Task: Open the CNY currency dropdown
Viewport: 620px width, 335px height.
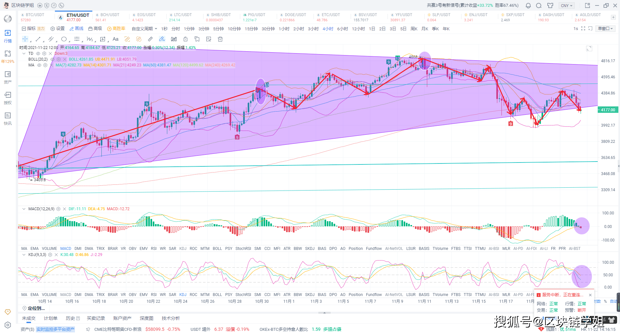Action: pyautogui.click(x=567, y=5)
